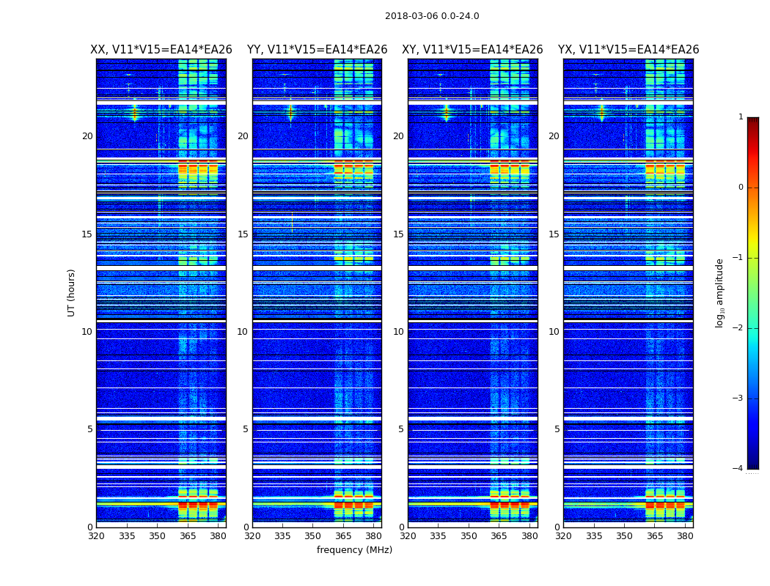Click the amplitude colorbar gradient
Screen dimensions: 770x586
753,293
